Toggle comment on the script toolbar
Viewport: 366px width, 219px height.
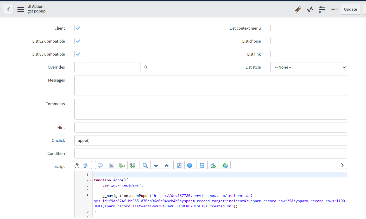point(100,165)
